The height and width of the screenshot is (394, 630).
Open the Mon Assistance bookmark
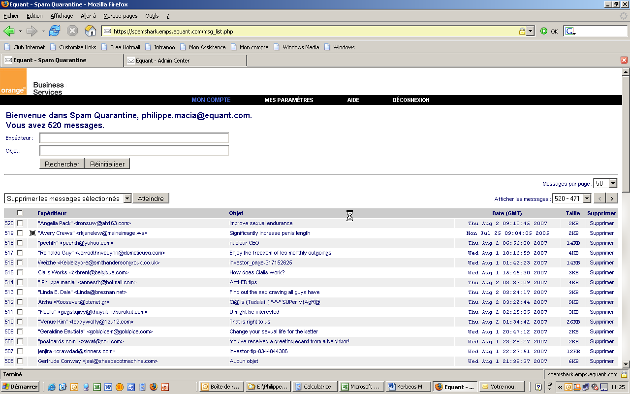point(203,47)
